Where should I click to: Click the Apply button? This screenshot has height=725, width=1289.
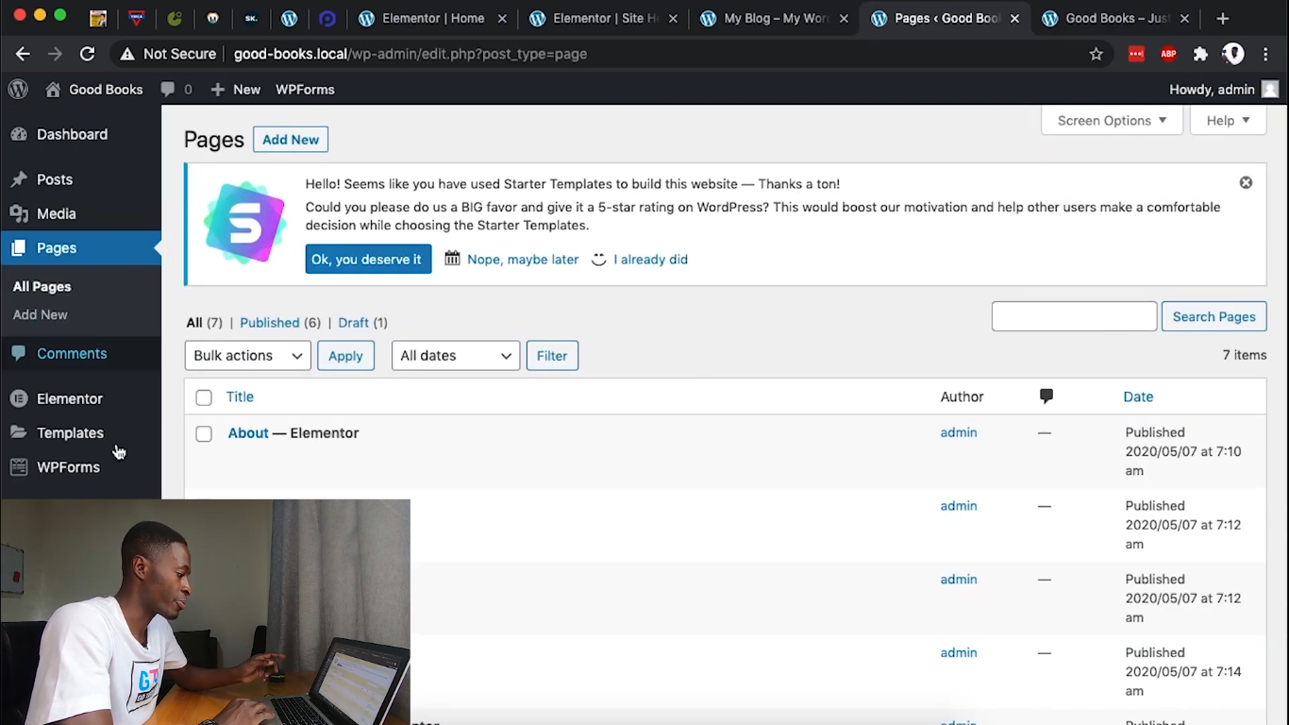tap(345, 356)
